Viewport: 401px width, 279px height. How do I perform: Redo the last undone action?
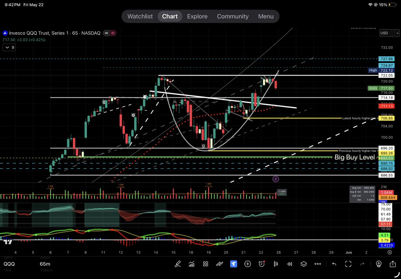point(362,264)
